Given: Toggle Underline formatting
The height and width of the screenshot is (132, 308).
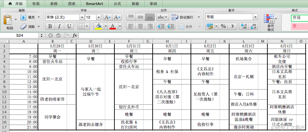Looking at the screenshot, I should click(69, 26).
